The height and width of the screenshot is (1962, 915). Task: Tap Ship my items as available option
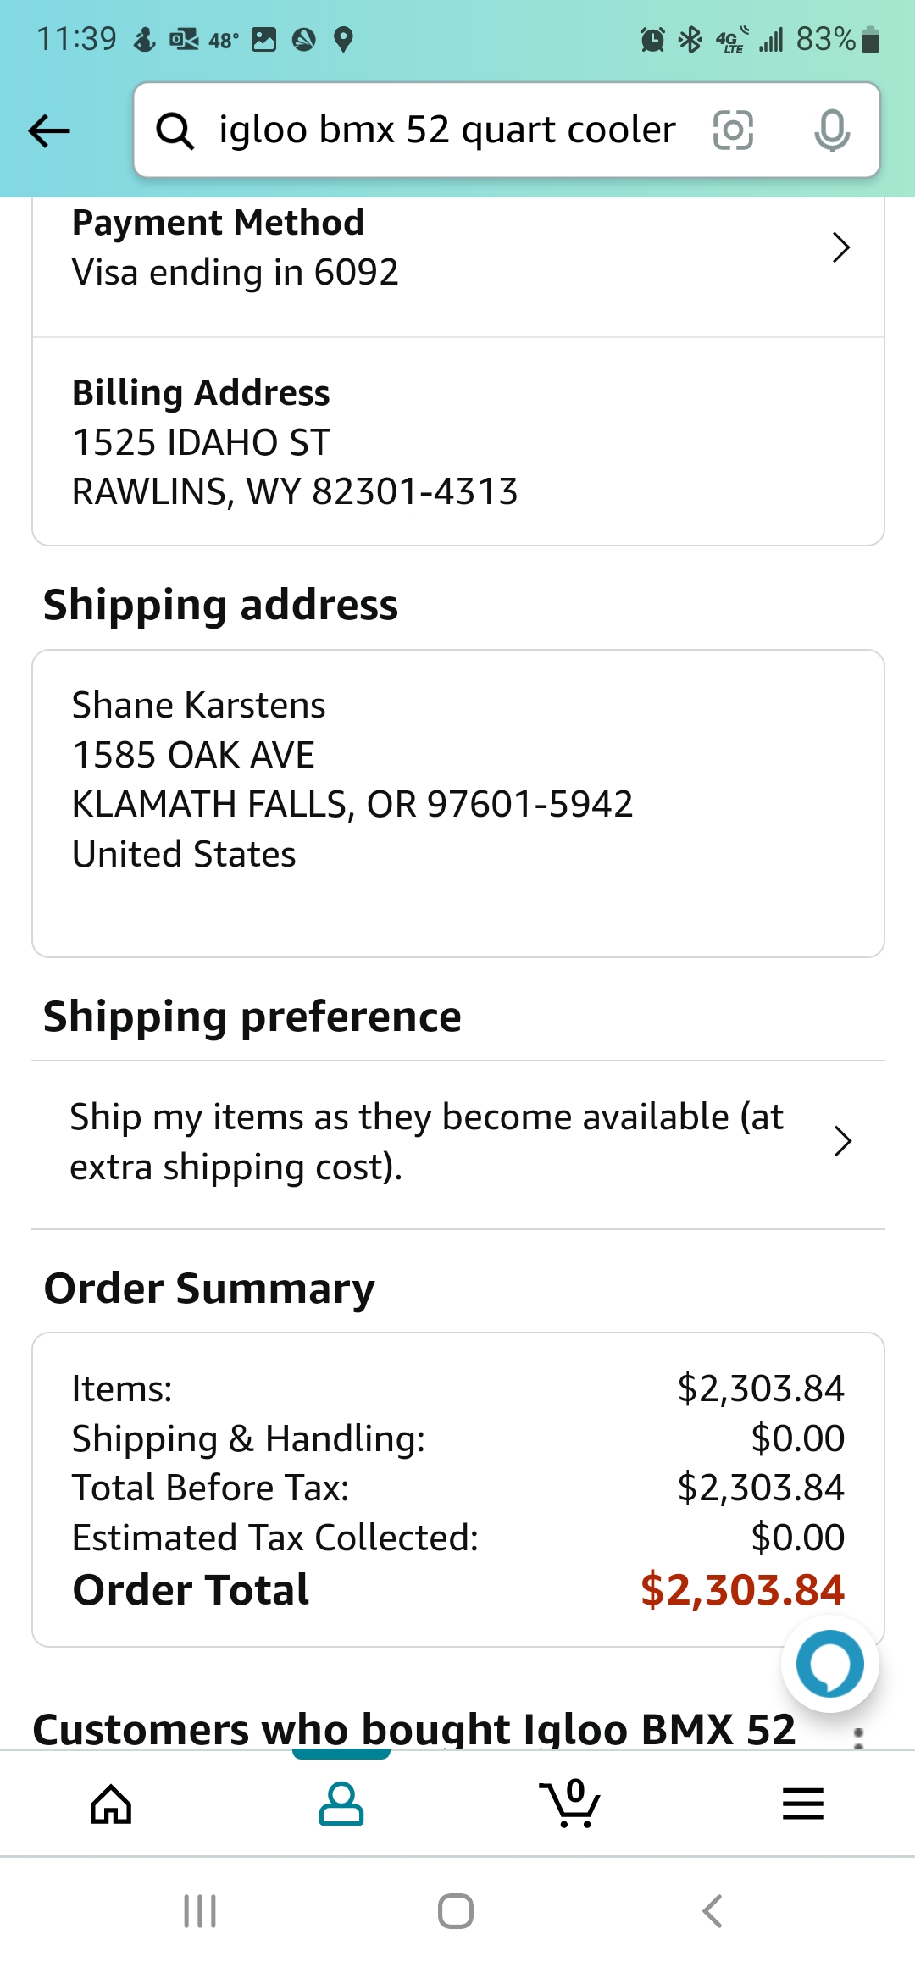point(426,1141)
